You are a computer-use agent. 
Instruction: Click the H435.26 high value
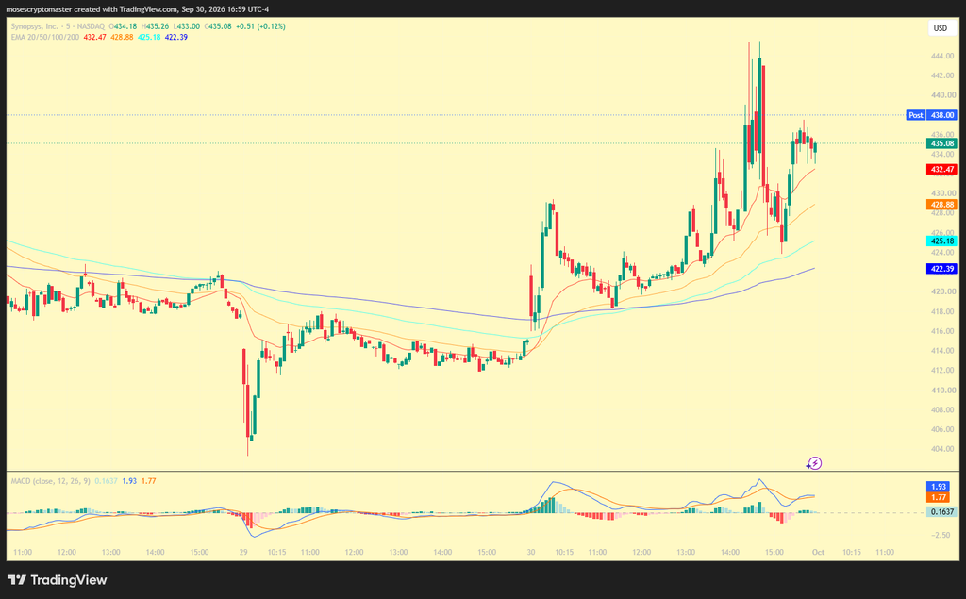155,26
